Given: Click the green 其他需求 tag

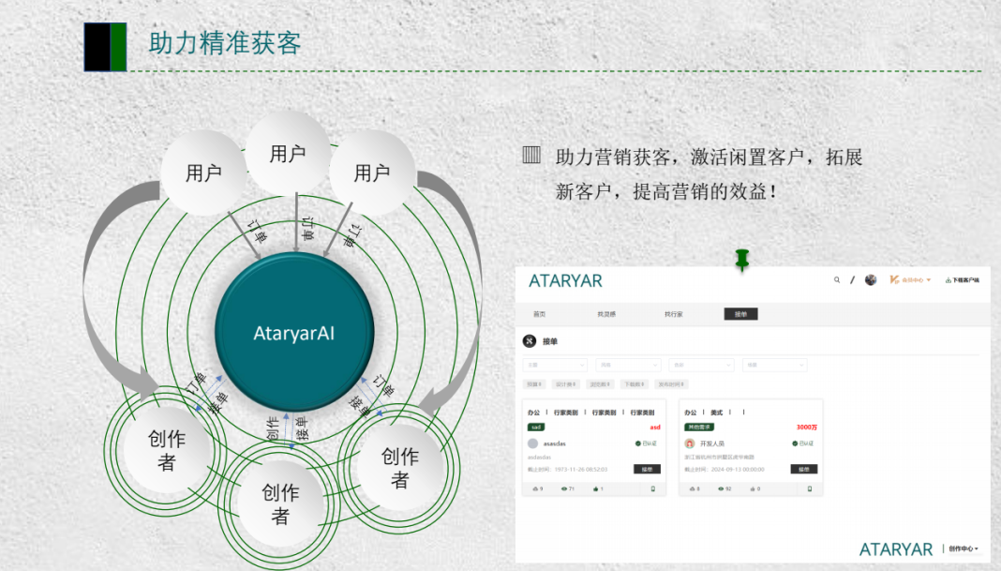Looking at the screenshot, I should click(699, 428).
